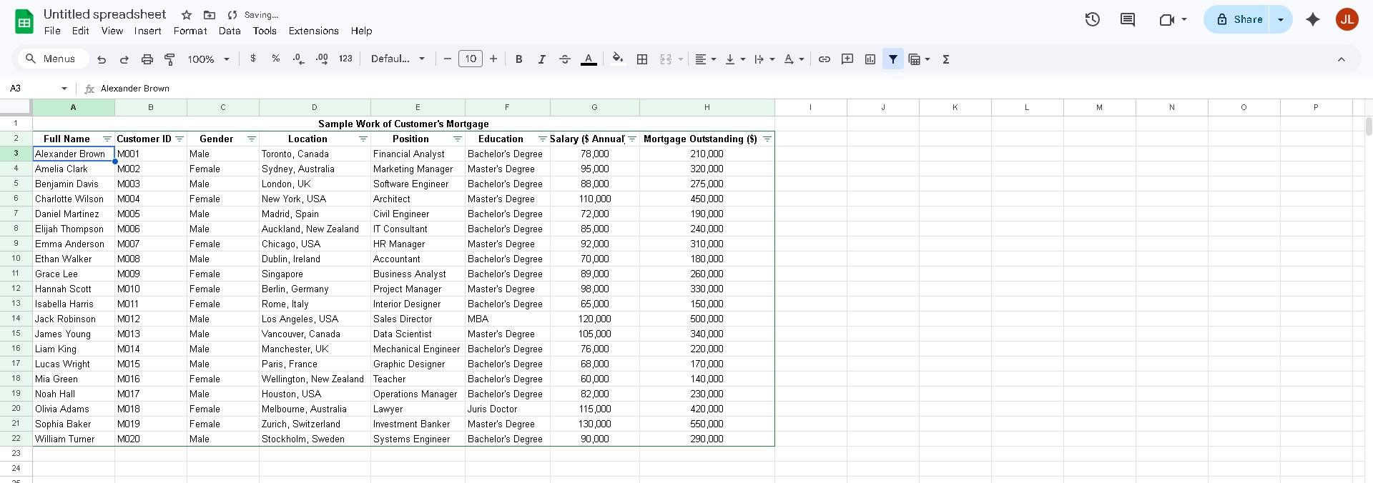Select cell containing Sophia Baker
Screen dimensions: 1373x483
[74, 424]
